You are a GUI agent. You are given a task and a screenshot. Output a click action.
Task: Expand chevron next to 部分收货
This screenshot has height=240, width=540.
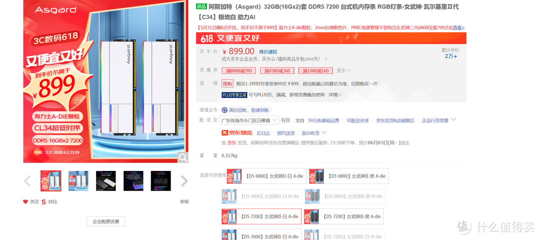[324, 132]
